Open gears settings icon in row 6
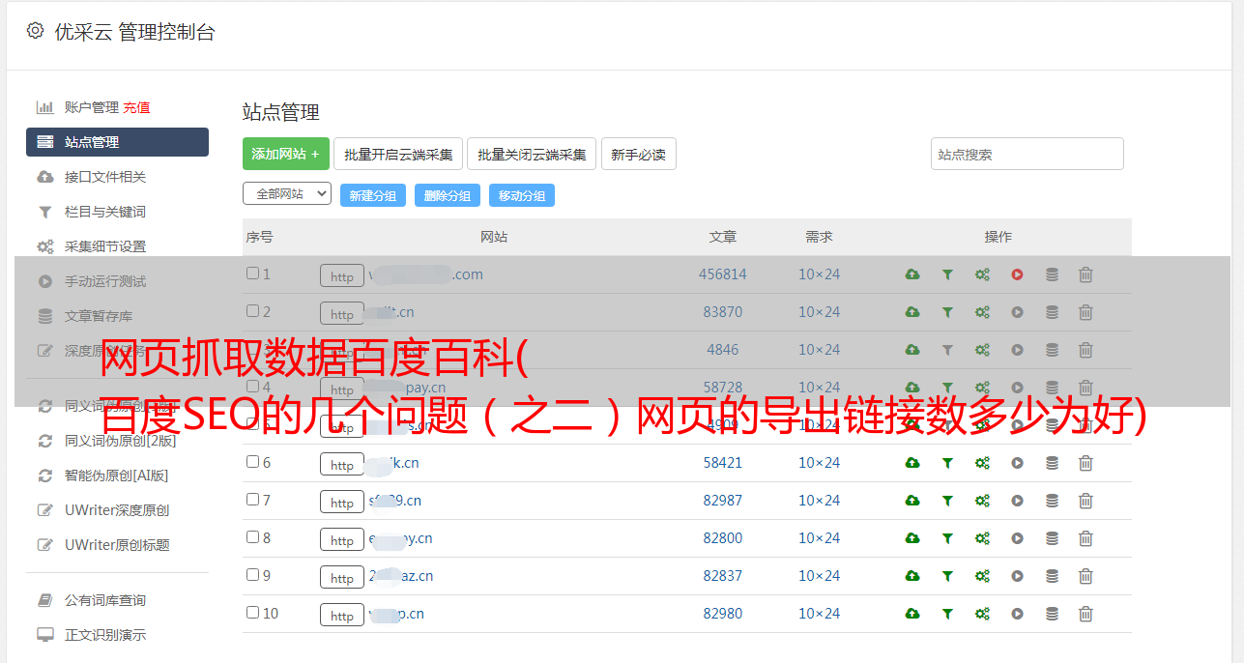This screenshot has width=1244, height=663. [x=982, y=463]
